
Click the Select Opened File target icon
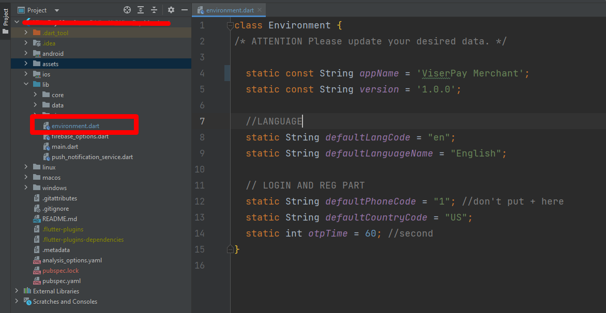pyautogui.click(x=127, y=10)
